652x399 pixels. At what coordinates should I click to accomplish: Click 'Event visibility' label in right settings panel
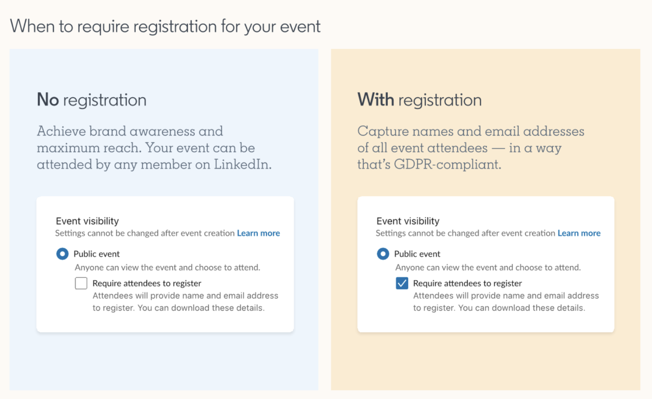coord(407,221)
